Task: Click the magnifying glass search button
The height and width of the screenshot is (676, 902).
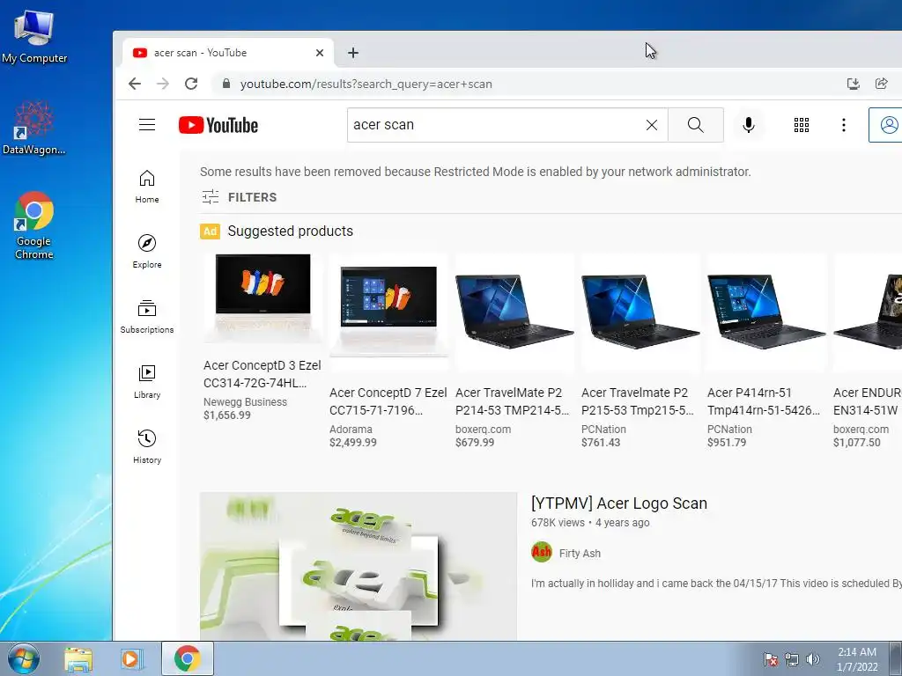Action: coord(696,125)
